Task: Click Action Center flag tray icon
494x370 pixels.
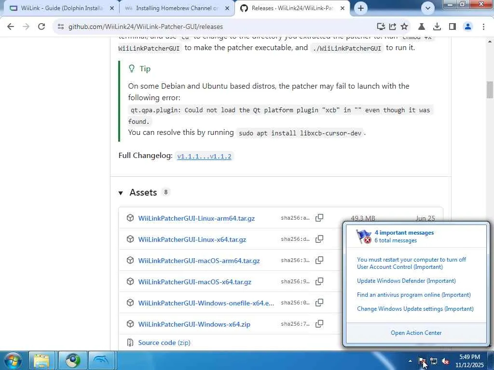Action: [x=422, y=361]
